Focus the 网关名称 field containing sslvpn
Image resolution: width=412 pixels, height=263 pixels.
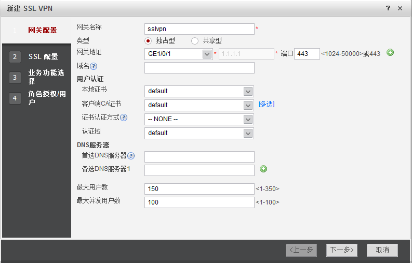coord(199,29)
